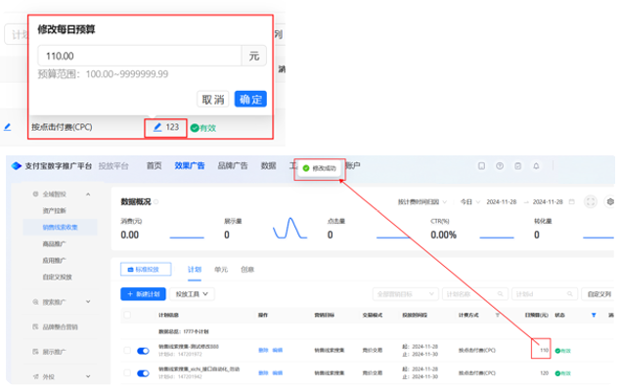
Task: Open the gear settings icon in 数据概况
Action: [x=610, y=201]
